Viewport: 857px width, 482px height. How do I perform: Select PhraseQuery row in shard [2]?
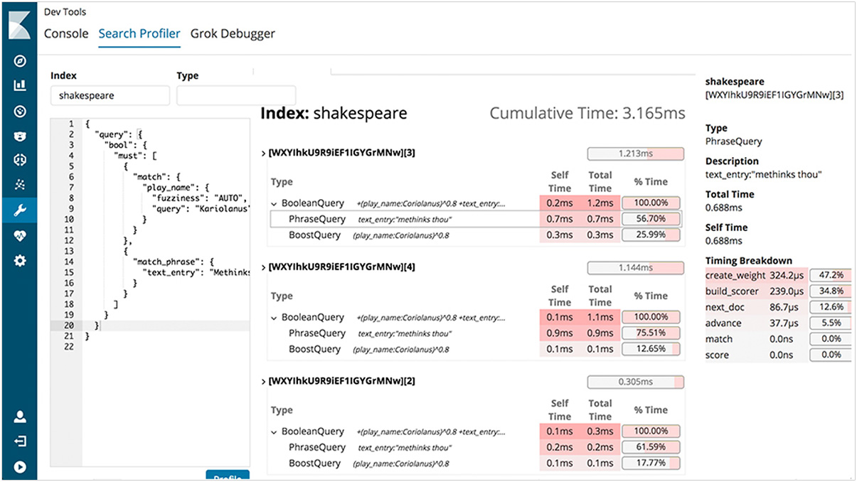475,447
